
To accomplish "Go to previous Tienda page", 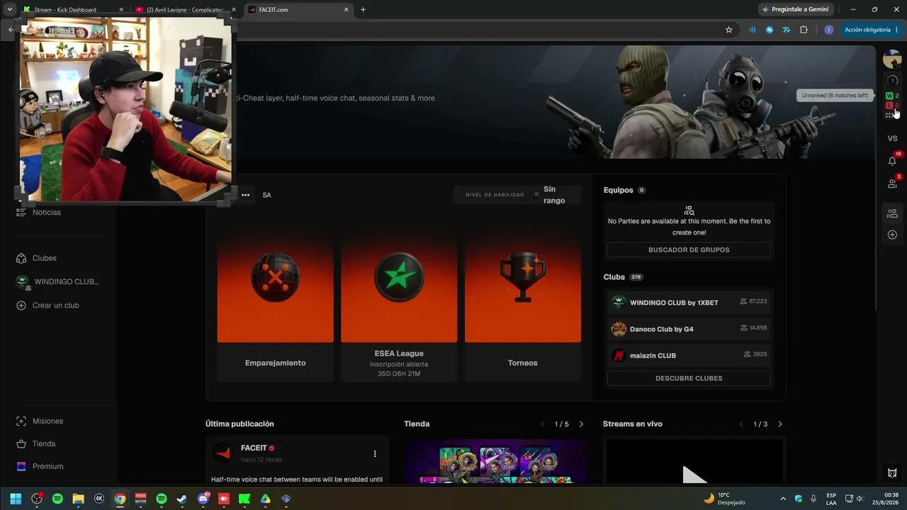I will (x=543, y=424).
